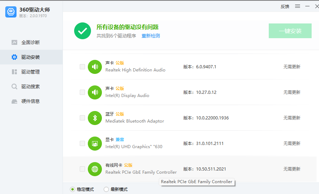The height and width of the screenshot is (194, 319).
Task: Close the 360驱动大师 window
Action: tap(317, 6)
